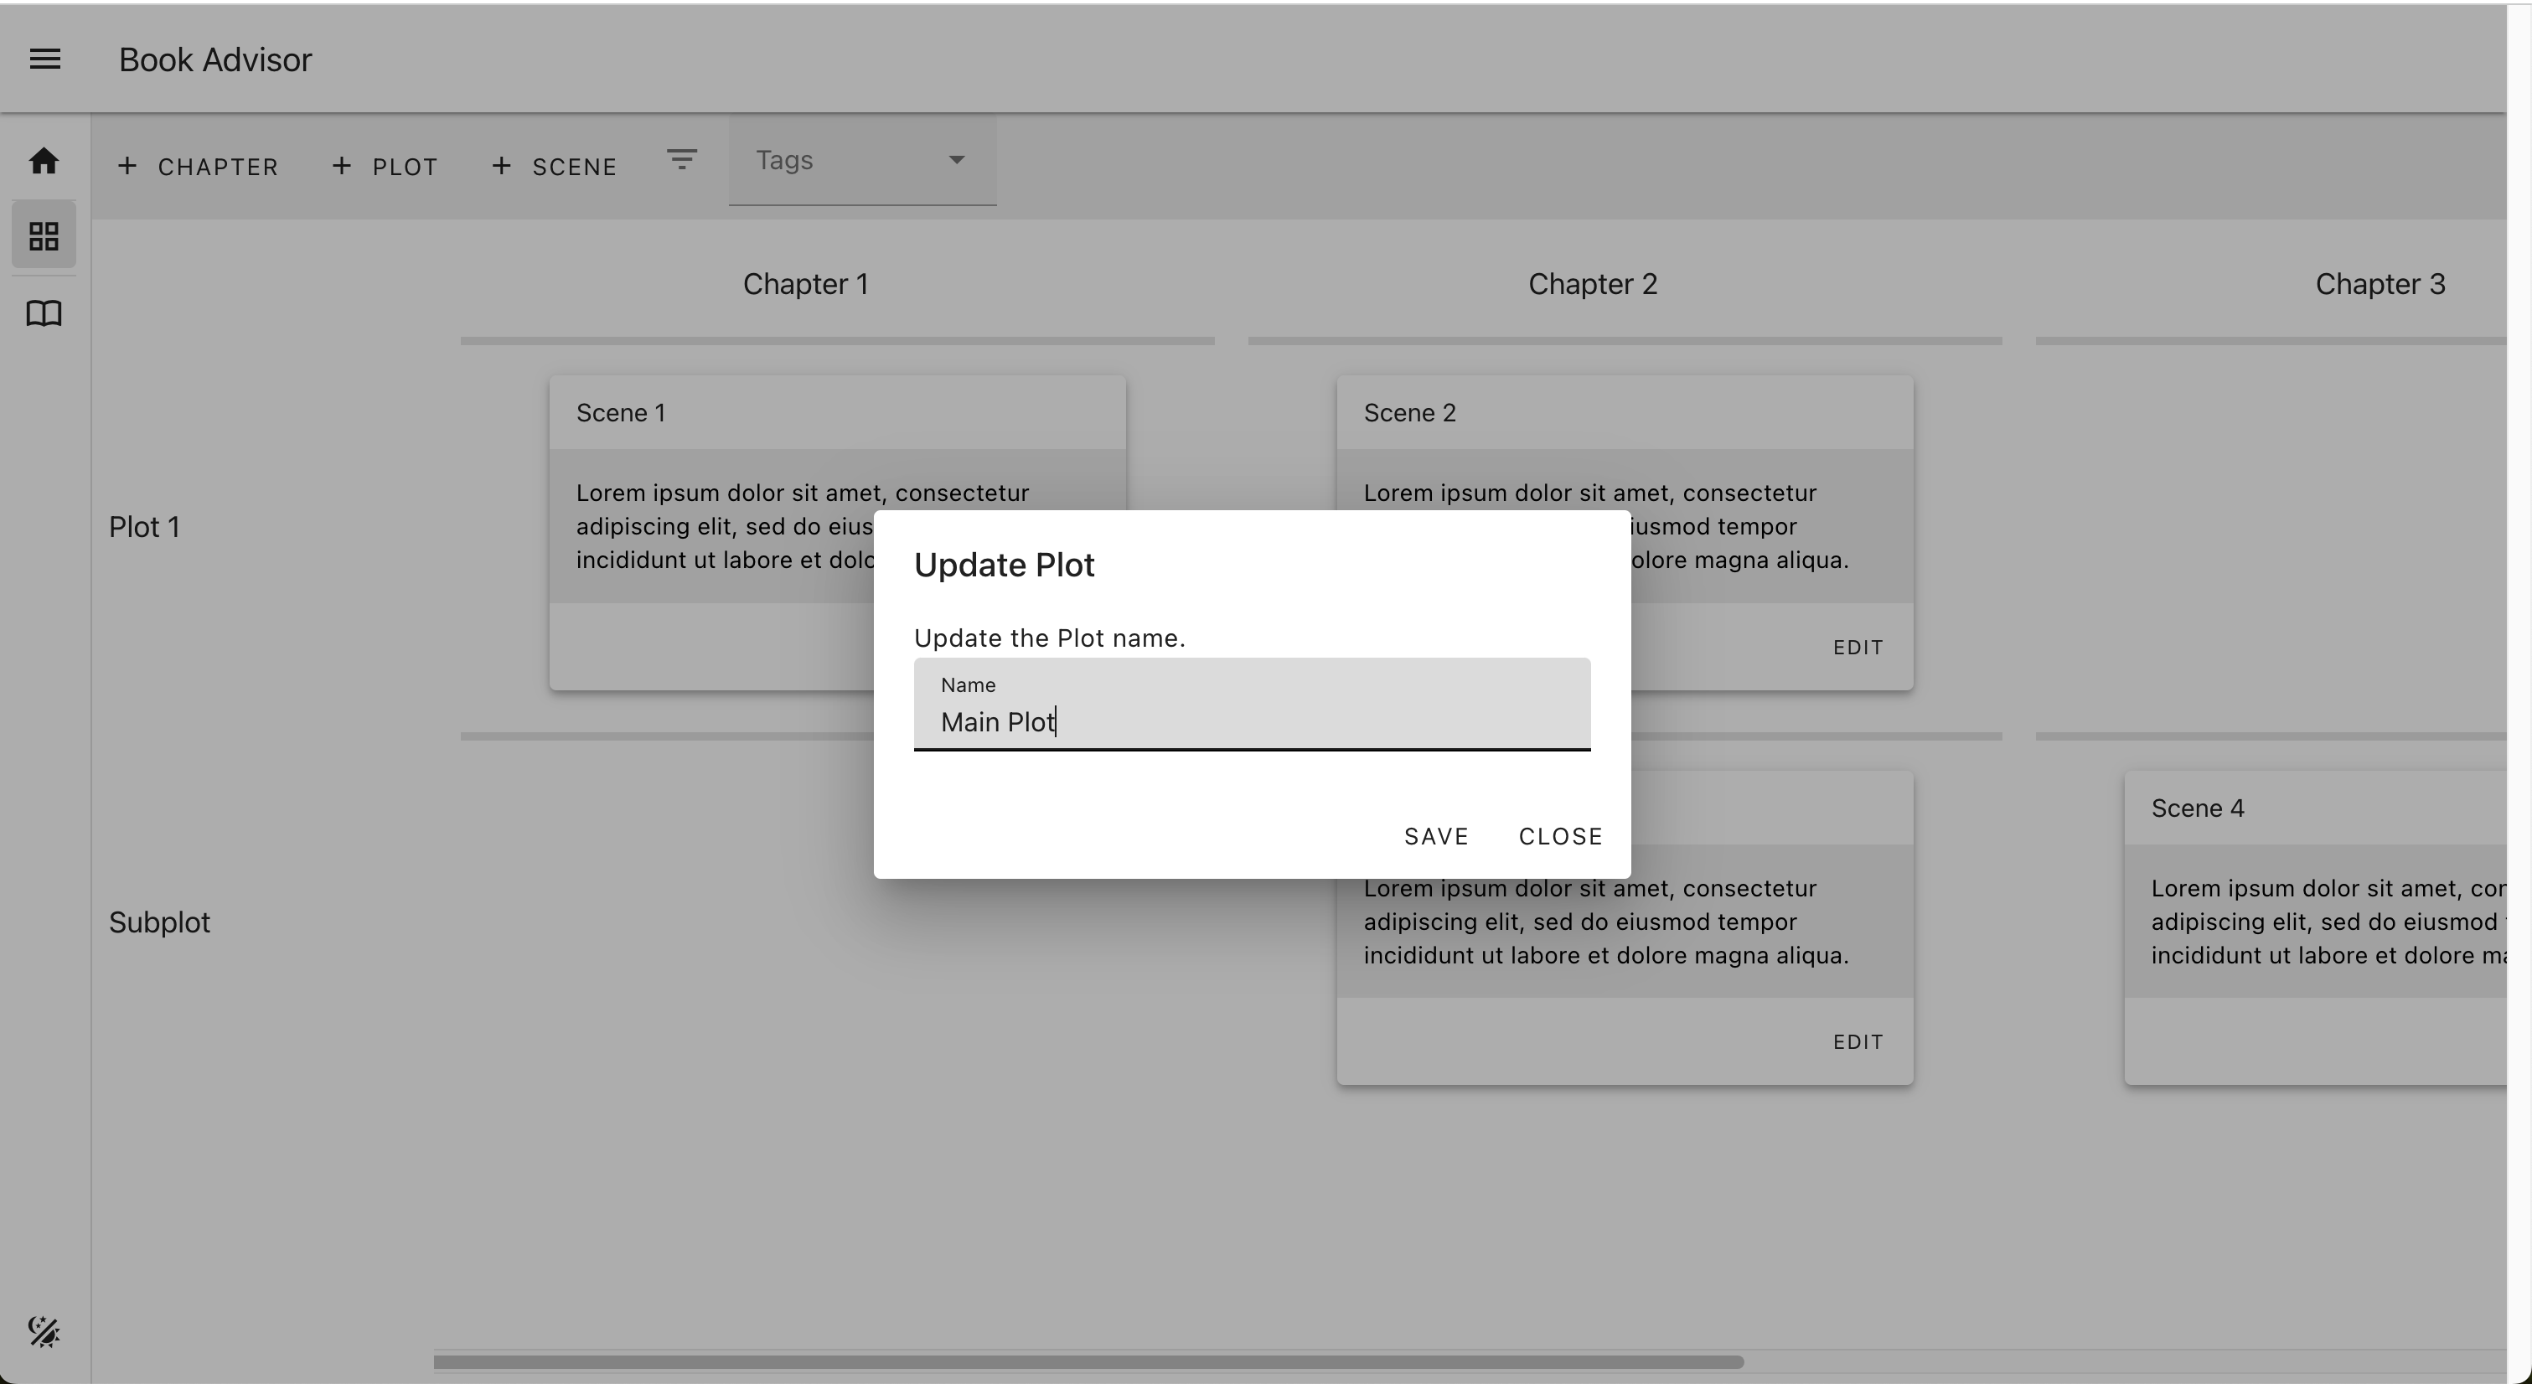This screenshot has width=2532, height=1384.
Task: Close the Update Plot dialog
Action: (1560, 836)
